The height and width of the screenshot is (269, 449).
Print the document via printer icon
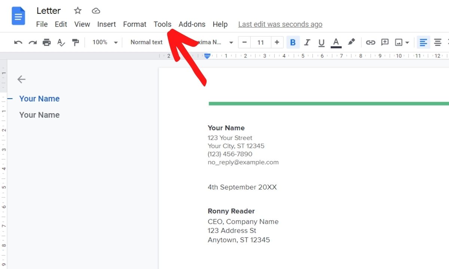[47, 42]
